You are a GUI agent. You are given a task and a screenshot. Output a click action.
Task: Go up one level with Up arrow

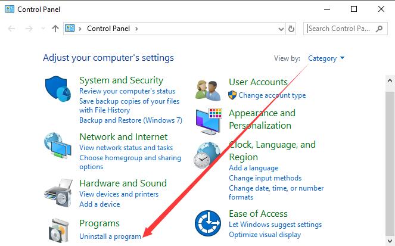55,29
